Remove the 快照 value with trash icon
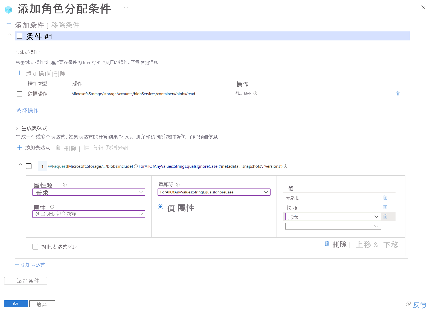430x309 pixels. pos(385,207)
